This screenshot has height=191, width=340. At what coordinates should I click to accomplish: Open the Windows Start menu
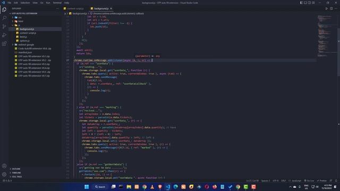coord(87,187)
